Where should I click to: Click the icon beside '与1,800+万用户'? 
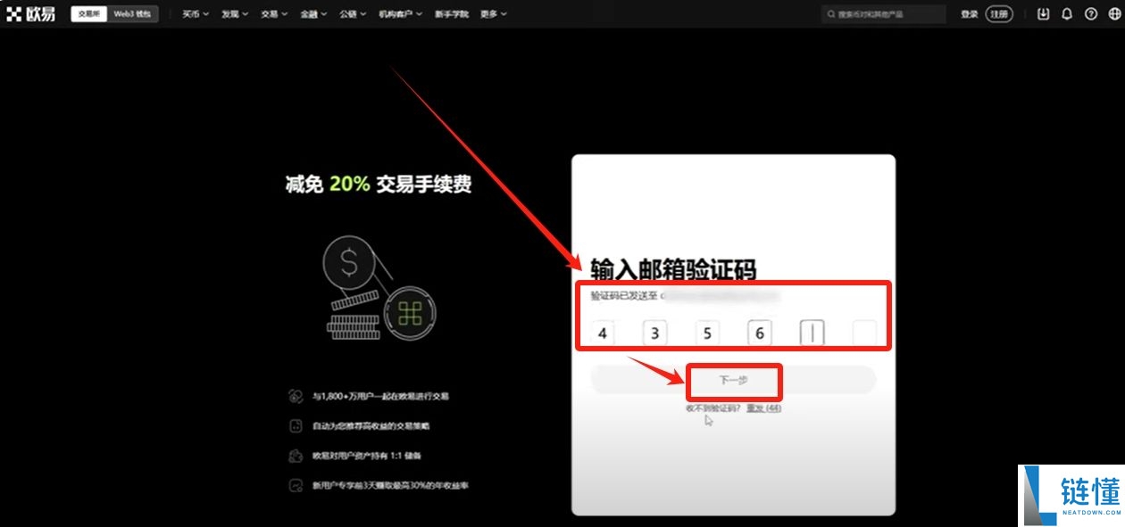coord(296,396)
